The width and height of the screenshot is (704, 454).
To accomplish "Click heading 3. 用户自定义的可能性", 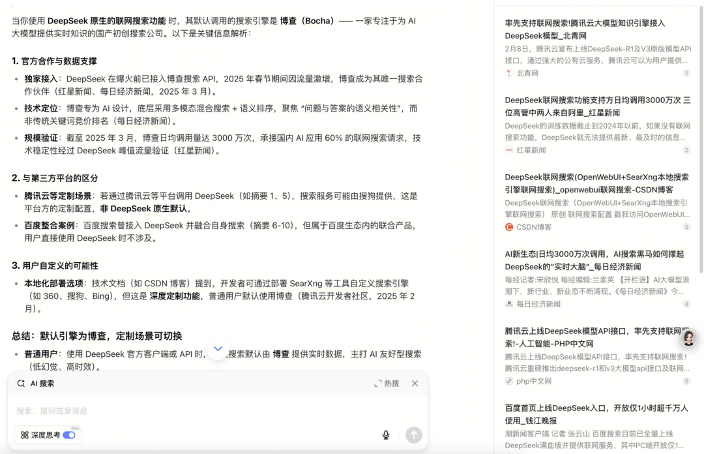I will [55, 265].
